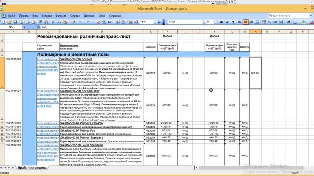The width and height of the screenshot is (314, 176).
Task: Open the Arial font name dropdown
Action: click(x=204, y=22)
